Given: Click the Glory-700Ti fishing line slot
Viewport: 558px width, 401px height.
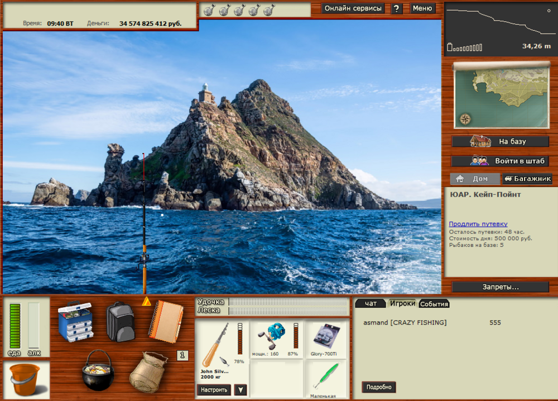Looking at the screenshot, I should (326, 337).
